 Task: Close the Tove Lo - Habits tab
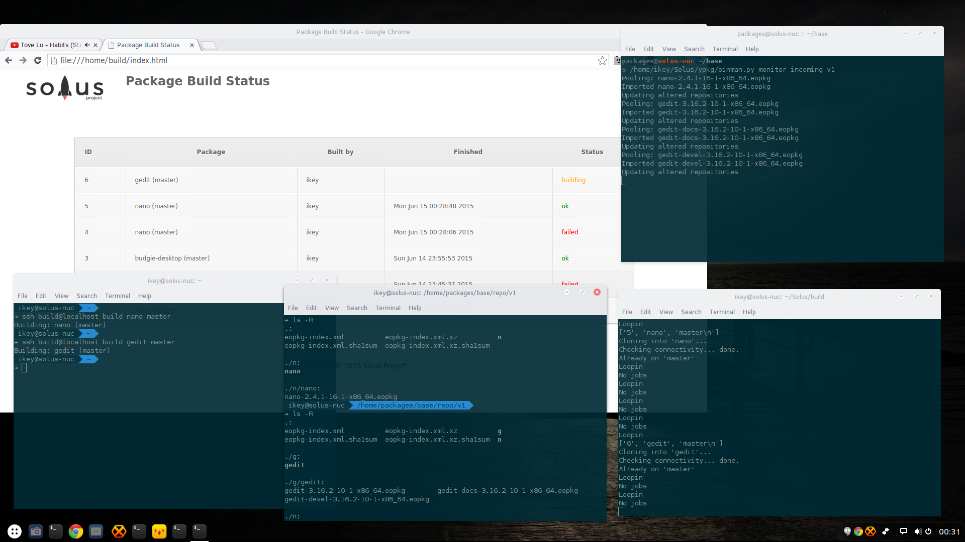click(x=95, y=45)
